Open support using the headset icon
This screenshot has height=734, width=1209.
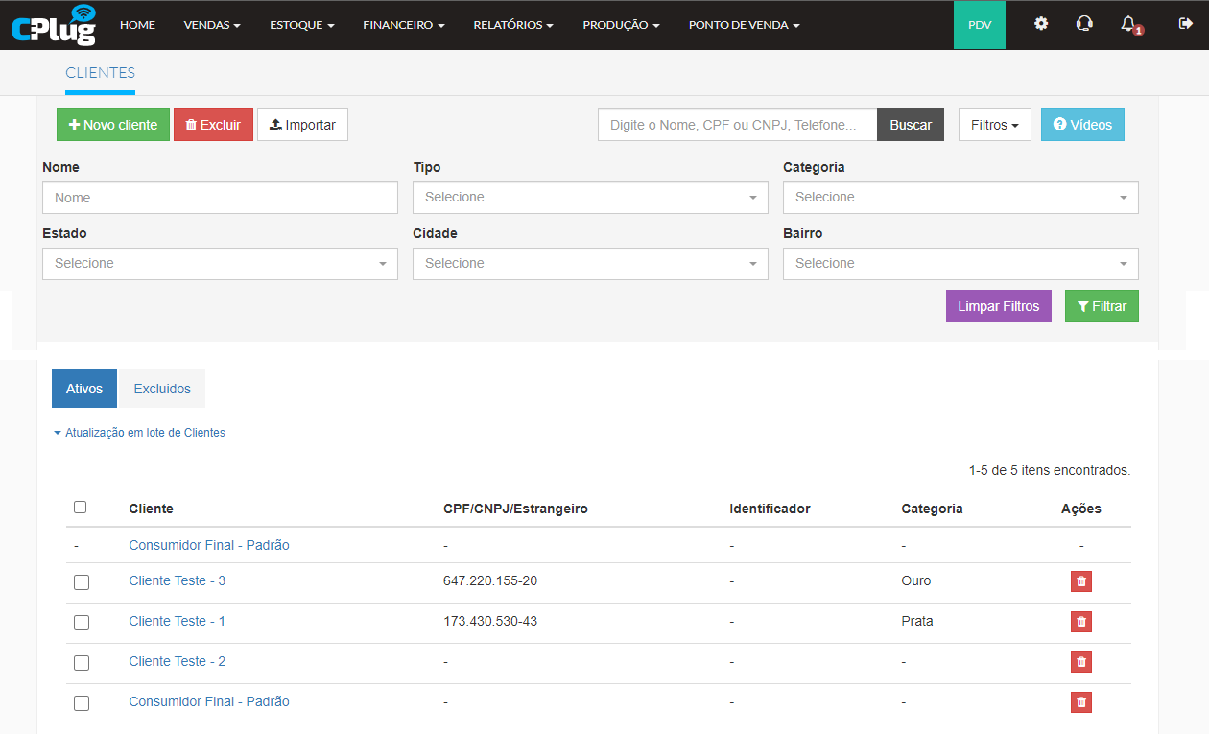point(1084,24)
